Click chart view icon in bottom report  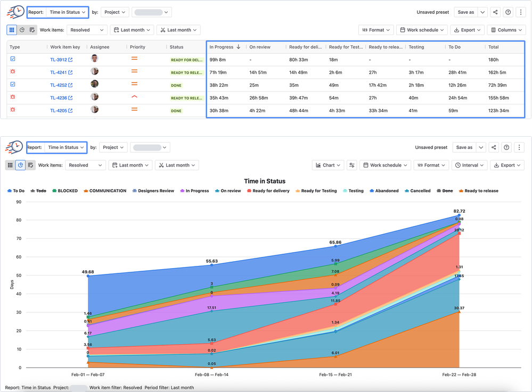coord(20,165)
